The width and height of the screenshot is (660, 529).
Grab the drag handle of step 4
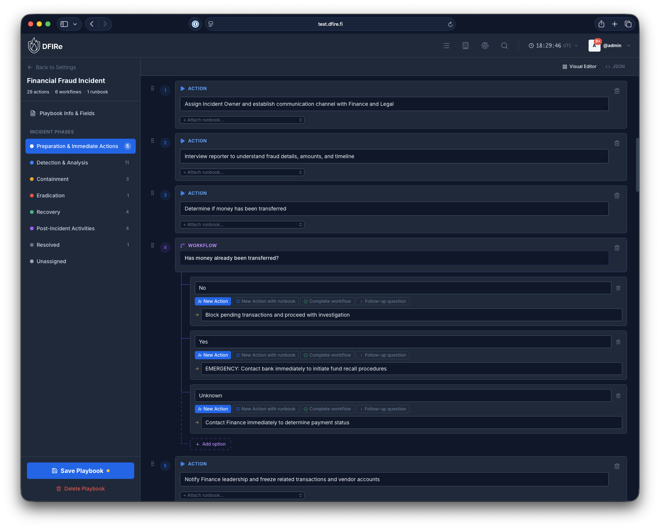pos(153,246)
